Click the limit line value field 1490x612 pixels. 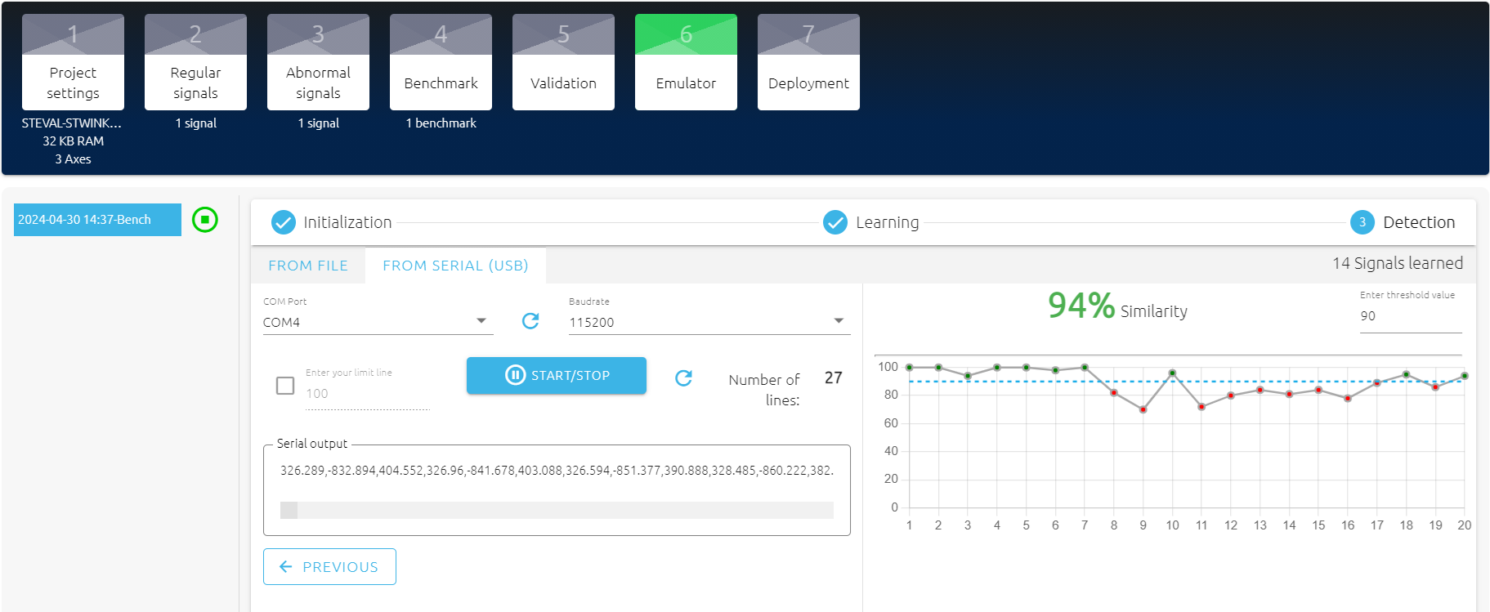coord(367,394)
